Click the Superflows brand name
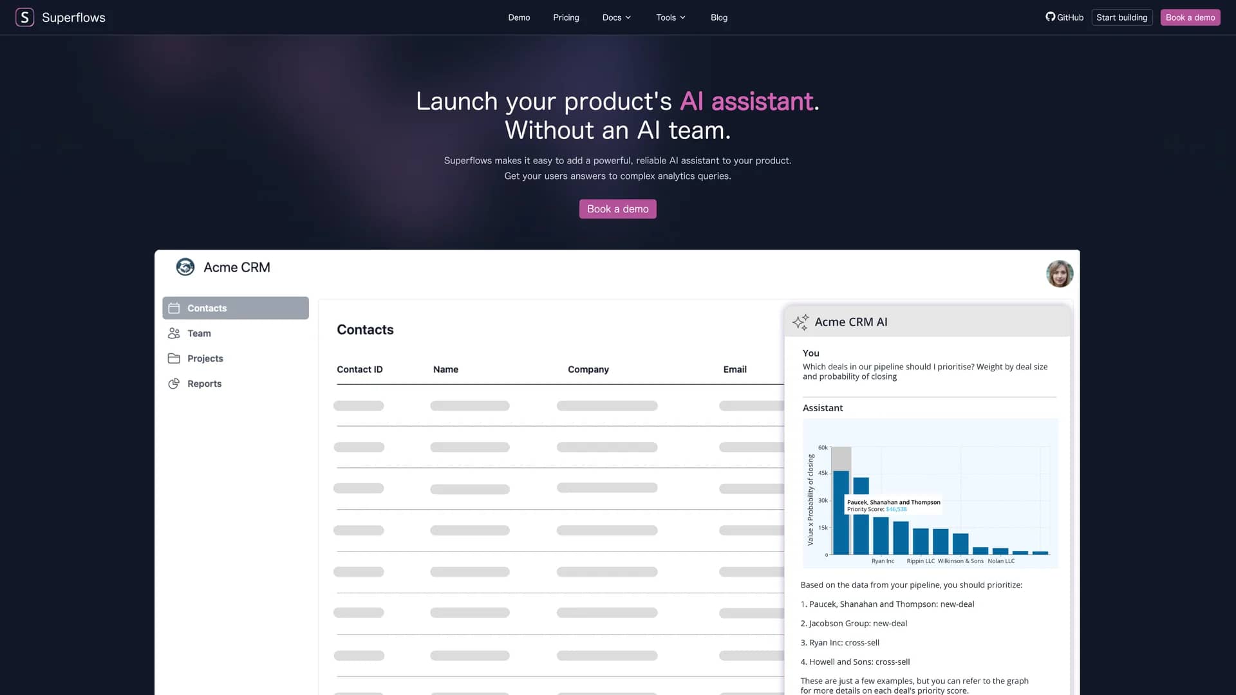The width and height of the screenshot is (1236, 695). point(73,17)
